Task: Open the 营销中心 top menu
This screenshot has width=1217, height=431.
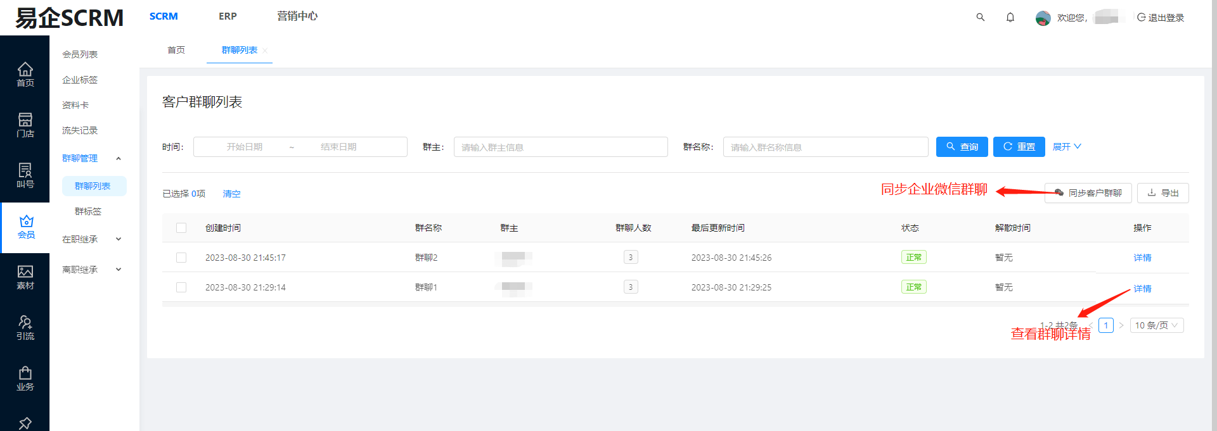Action: 297,16
